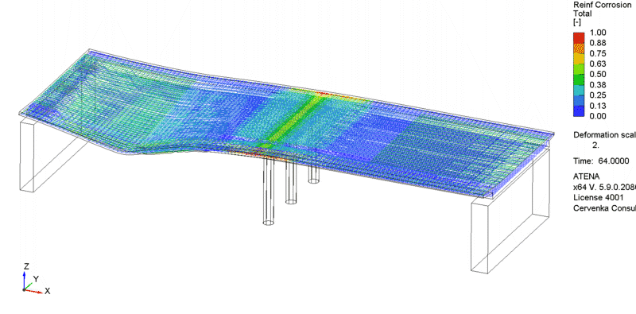Click the X axis arrow of the triad

point(33,291)
